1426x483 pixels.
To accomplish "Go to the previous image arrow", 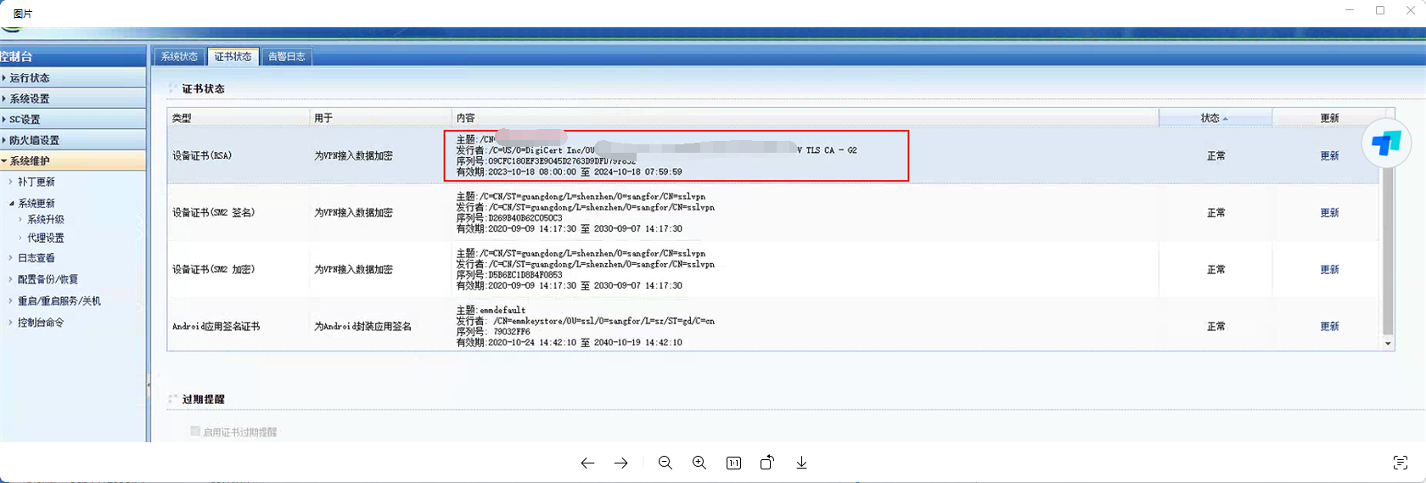I will coord(587,463).
